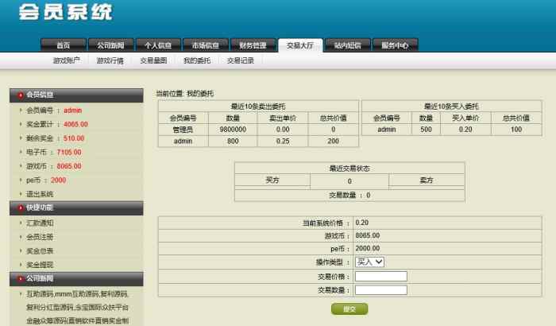
Task: Click the 0.25 sell price cell
Action: [x=283, y=142]
